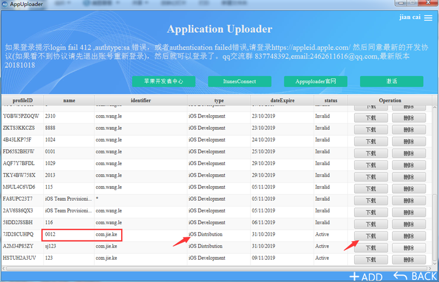The image size is (439, 282).
Task: Go BACK using bottom button
Action: [416, 276]
